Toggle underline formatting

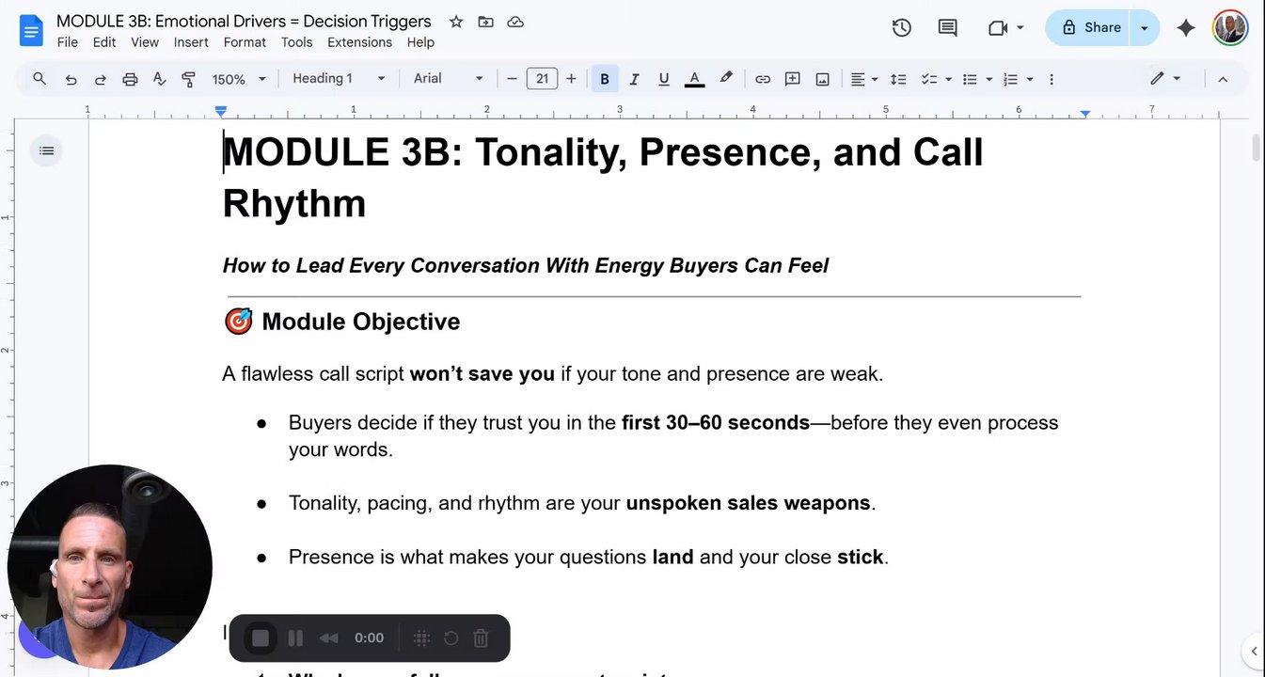pyautogui.click(x=664, y=79)
